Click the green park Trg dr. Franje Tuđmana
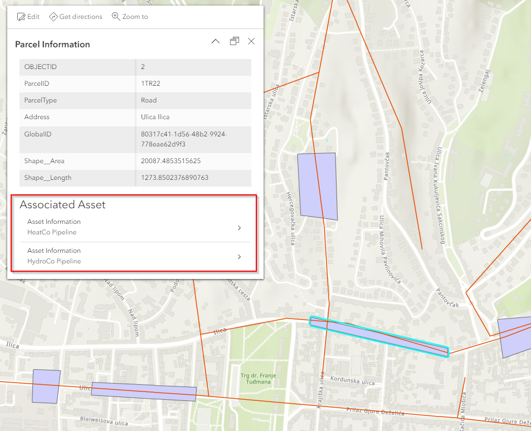This screenshot has height=431, width=531. 259,379
